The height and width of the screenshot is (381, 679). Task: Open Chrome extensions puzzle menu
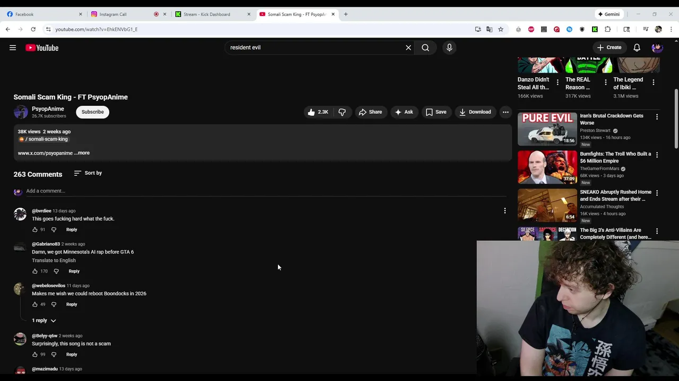coord(608,29)
